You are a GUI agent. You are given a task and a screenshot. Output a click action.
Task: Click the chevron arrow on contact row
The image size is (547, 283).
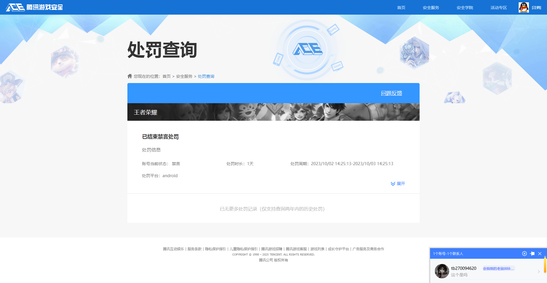(x=539, y=272)
